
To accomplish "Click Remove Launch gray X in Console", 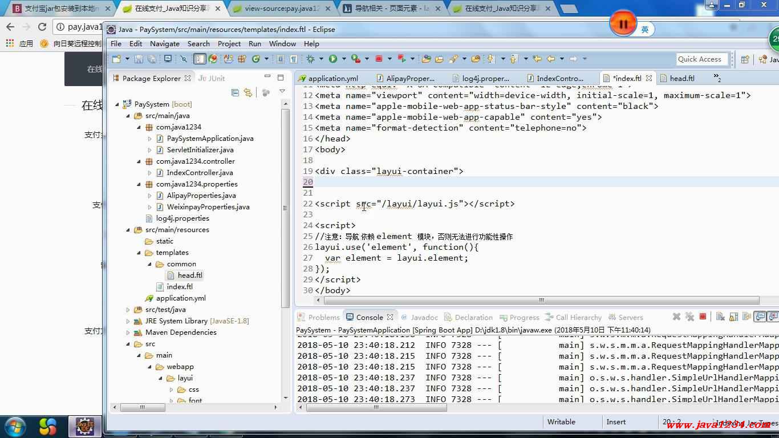I will 676,317.
